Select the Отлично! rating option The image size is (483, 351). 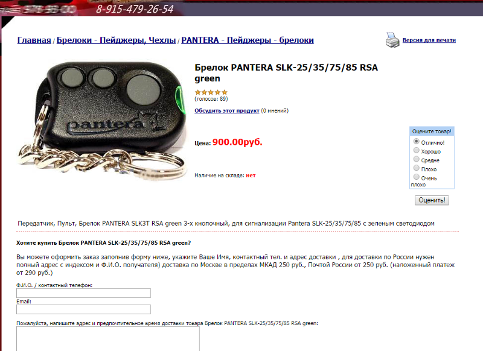(x=417, y=142)
